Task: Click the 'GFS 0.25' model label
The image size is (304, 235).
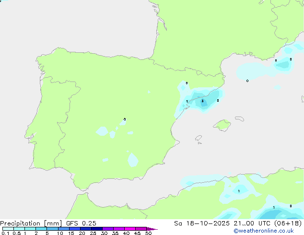Action: tap(81, 223)
